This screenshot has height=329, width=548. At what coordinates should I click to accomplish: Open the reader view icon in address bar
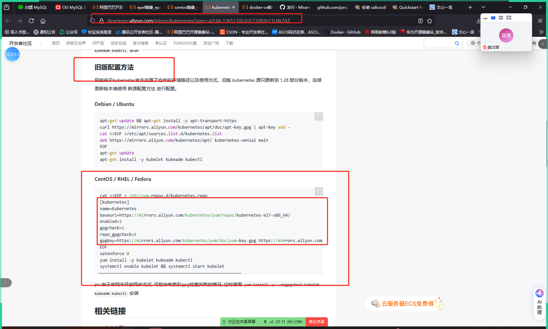[420, 21]
